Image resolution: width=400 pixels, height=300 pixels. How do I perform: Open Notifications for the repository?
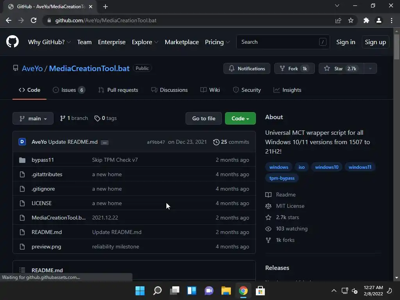tap(247, 68)
